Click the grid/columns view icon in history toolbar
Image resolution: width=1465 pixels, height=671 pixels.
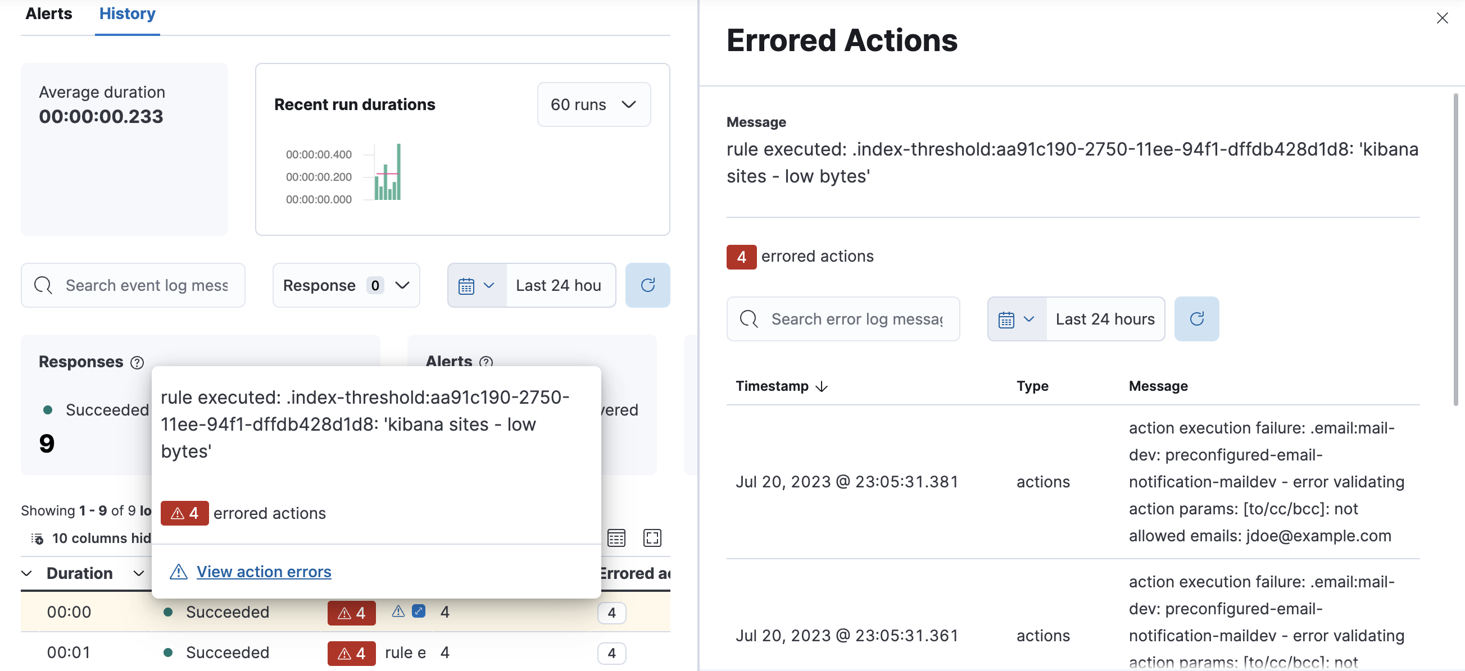(616, 538)
